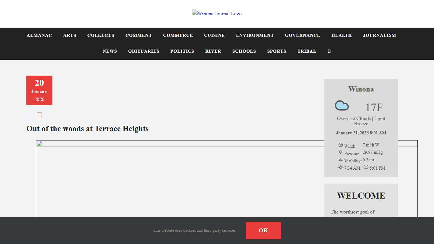Click the Winona Journal Logo image
The height and width of the screenshot is (244, 434).
coord(217,14)
